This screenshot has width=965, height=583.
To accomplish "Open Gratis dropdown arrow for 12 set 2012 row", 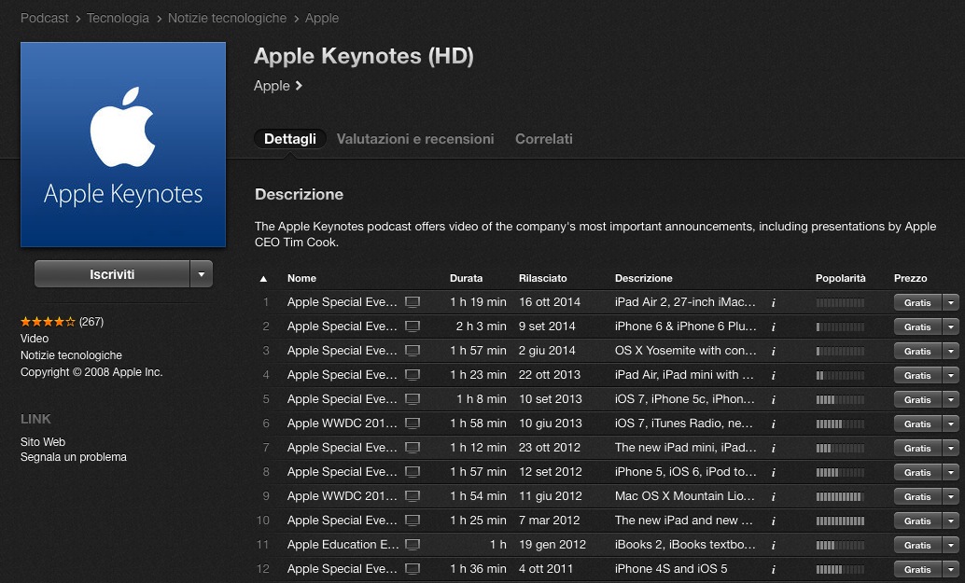I will (951, 472).
